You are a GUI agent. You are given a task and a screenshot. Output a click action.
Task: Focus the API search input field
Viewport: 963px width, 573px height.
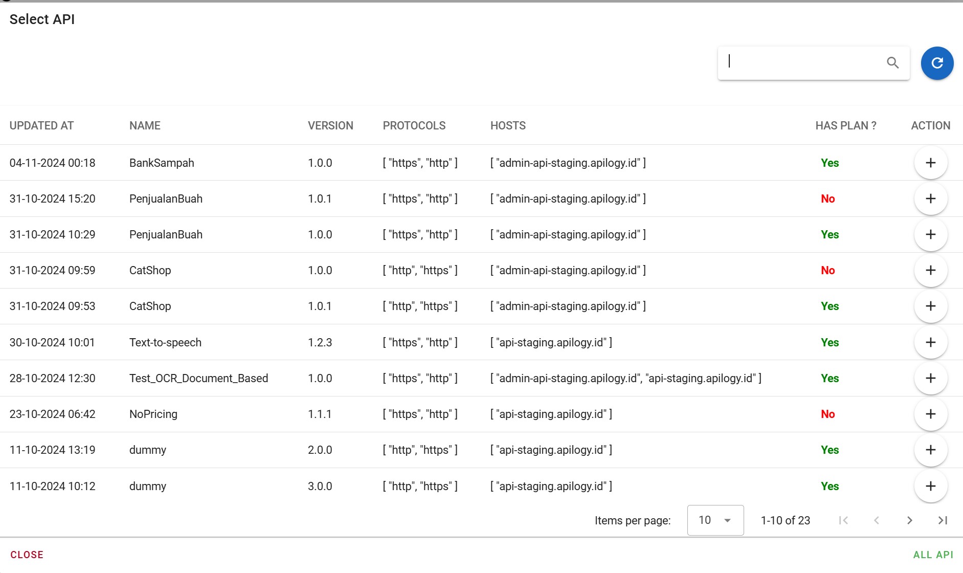pos(803,62)
